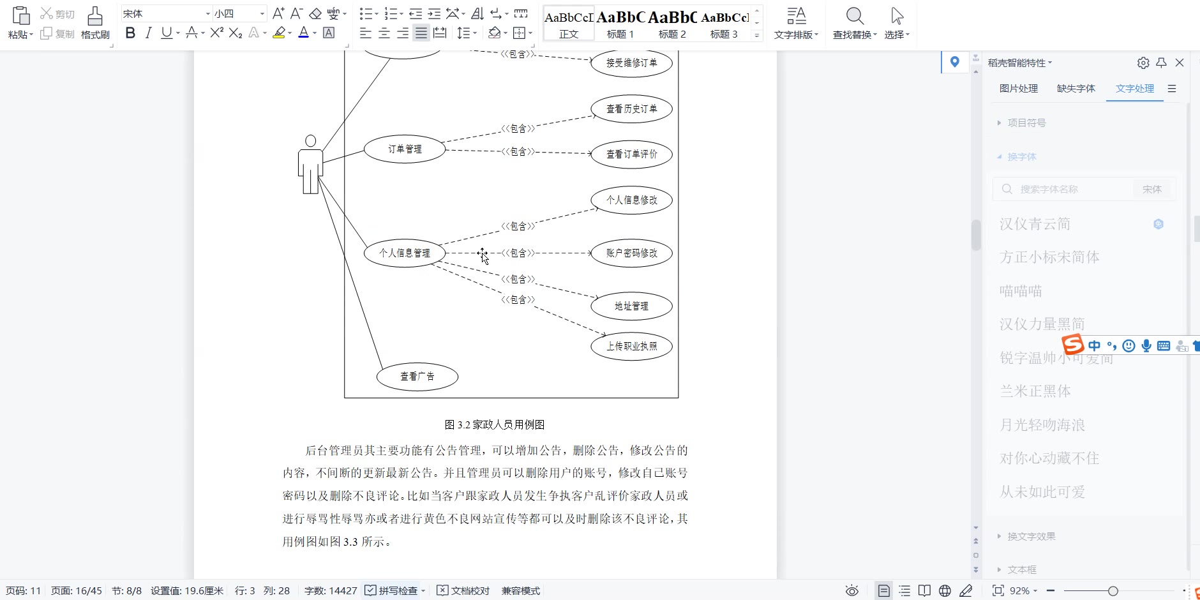The height and width of the screenshot is (600, 1200).
Task: Increase font size with the A+ icon
Action: pyautogui.click(x=278, y=13)
